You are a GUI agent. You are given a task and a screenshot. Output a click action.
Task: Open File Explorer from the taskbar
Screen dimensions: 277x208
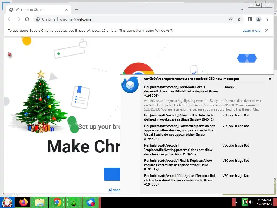coord(39,202)
